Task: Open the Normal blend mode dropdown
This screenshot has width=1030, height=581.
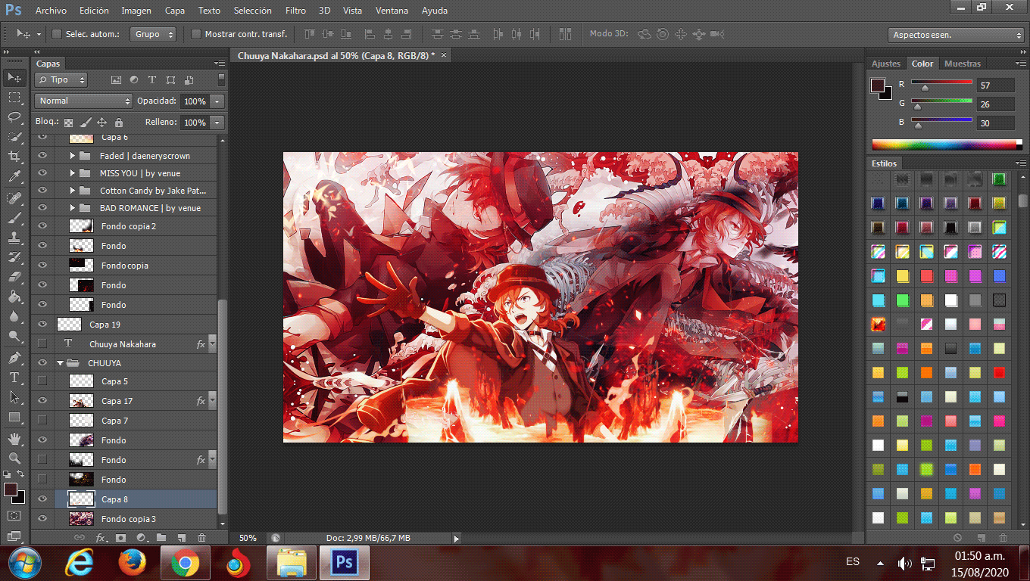Action: (x=83, y=101)
